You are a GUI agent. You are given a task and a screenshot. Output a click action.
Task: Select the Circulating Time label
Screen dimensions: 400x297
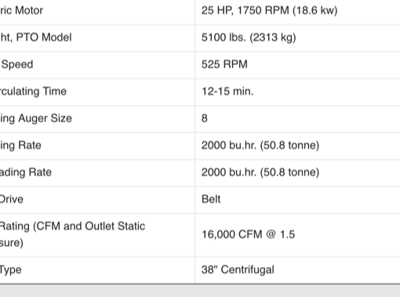(x=33, y=92)
